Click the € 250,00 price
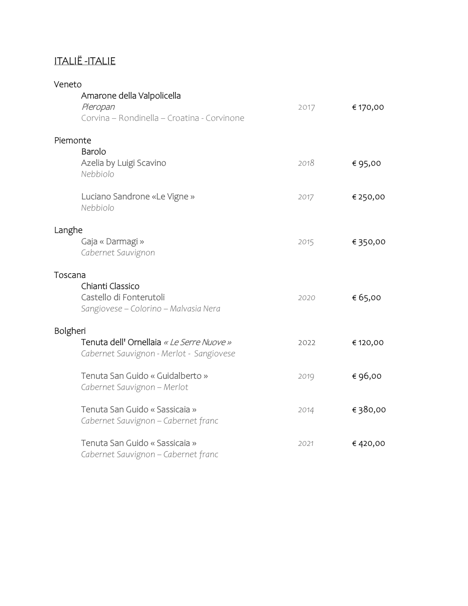 click(x=368, y=197)
